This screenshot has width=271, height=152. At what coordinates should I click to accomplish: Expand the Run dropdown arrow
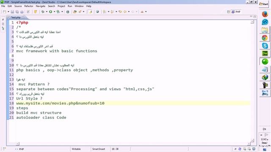54,12
